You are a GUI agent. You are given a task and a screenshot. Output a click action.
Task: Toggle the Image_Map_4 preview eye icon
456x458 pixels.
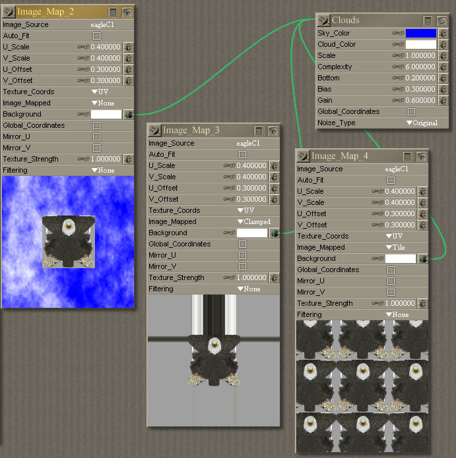tap(422, 157)
